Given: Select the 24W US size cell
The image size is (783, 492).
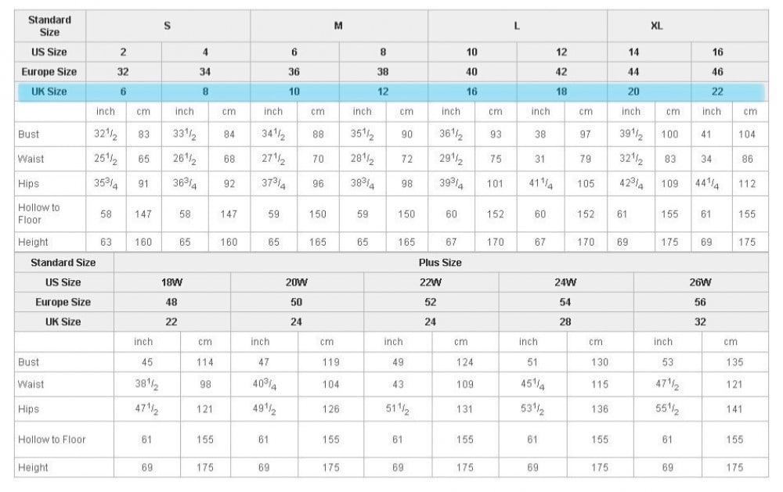Looking at the screenshot, I should tap(565, 282).
